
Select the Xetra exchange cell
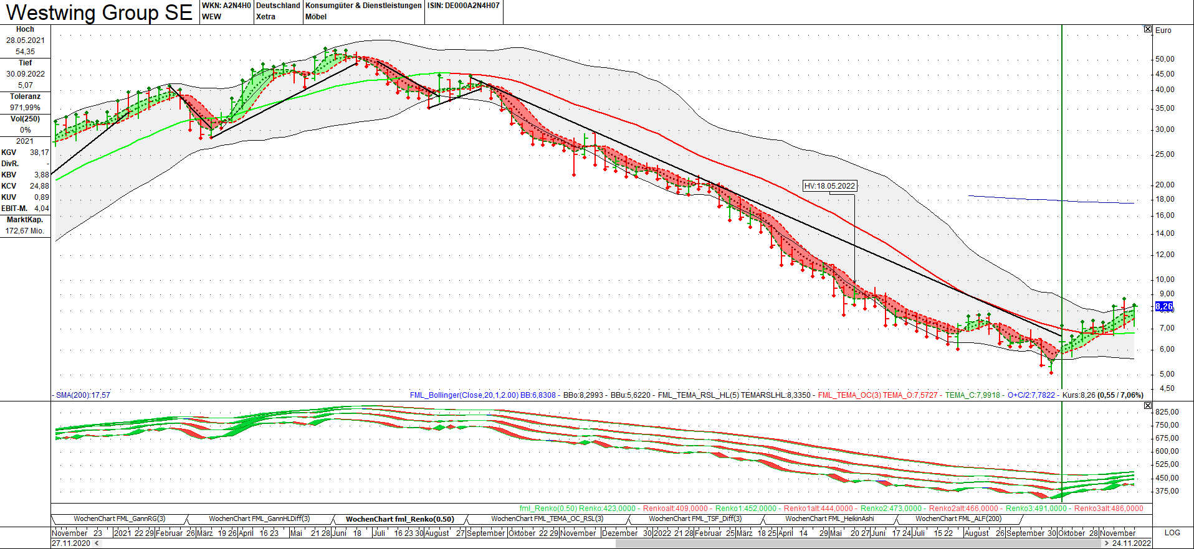click(x=265, y=17)
